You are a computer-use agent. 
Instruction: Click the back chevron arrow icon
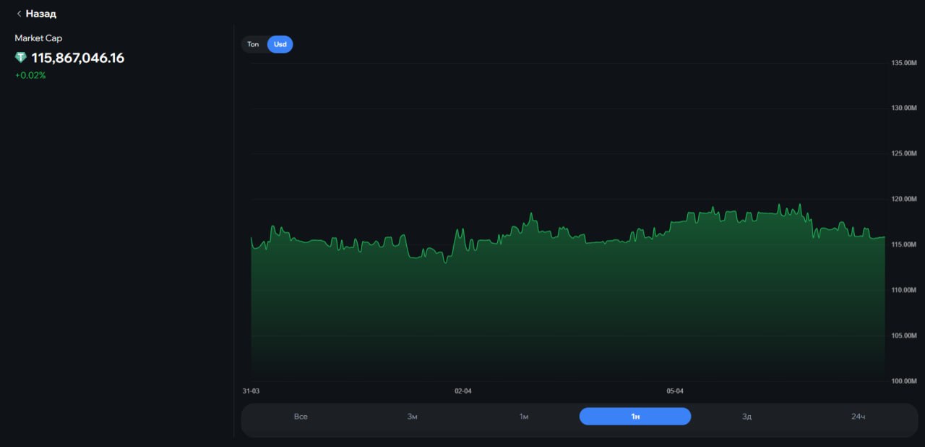click(19, 14)
